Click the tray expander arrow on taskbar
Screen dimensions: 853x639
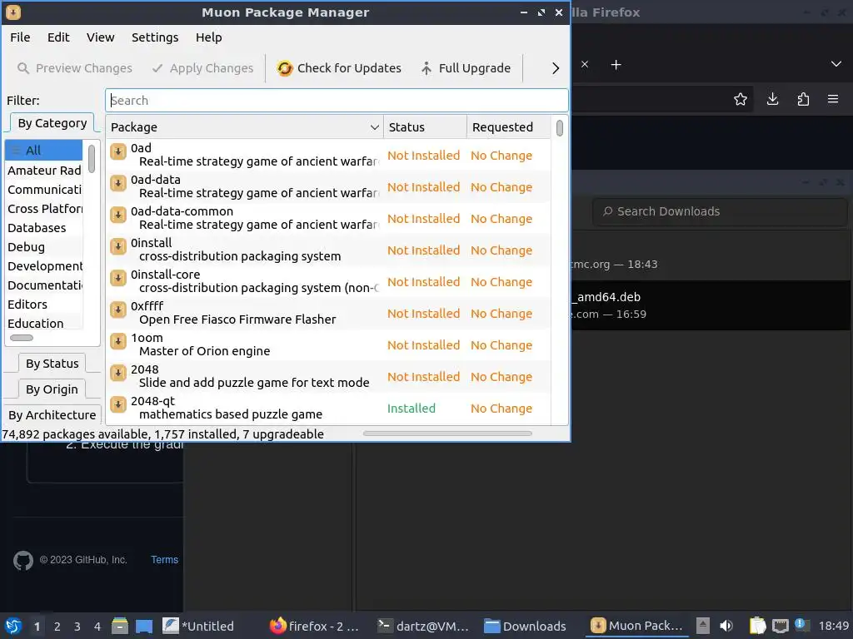703,626
